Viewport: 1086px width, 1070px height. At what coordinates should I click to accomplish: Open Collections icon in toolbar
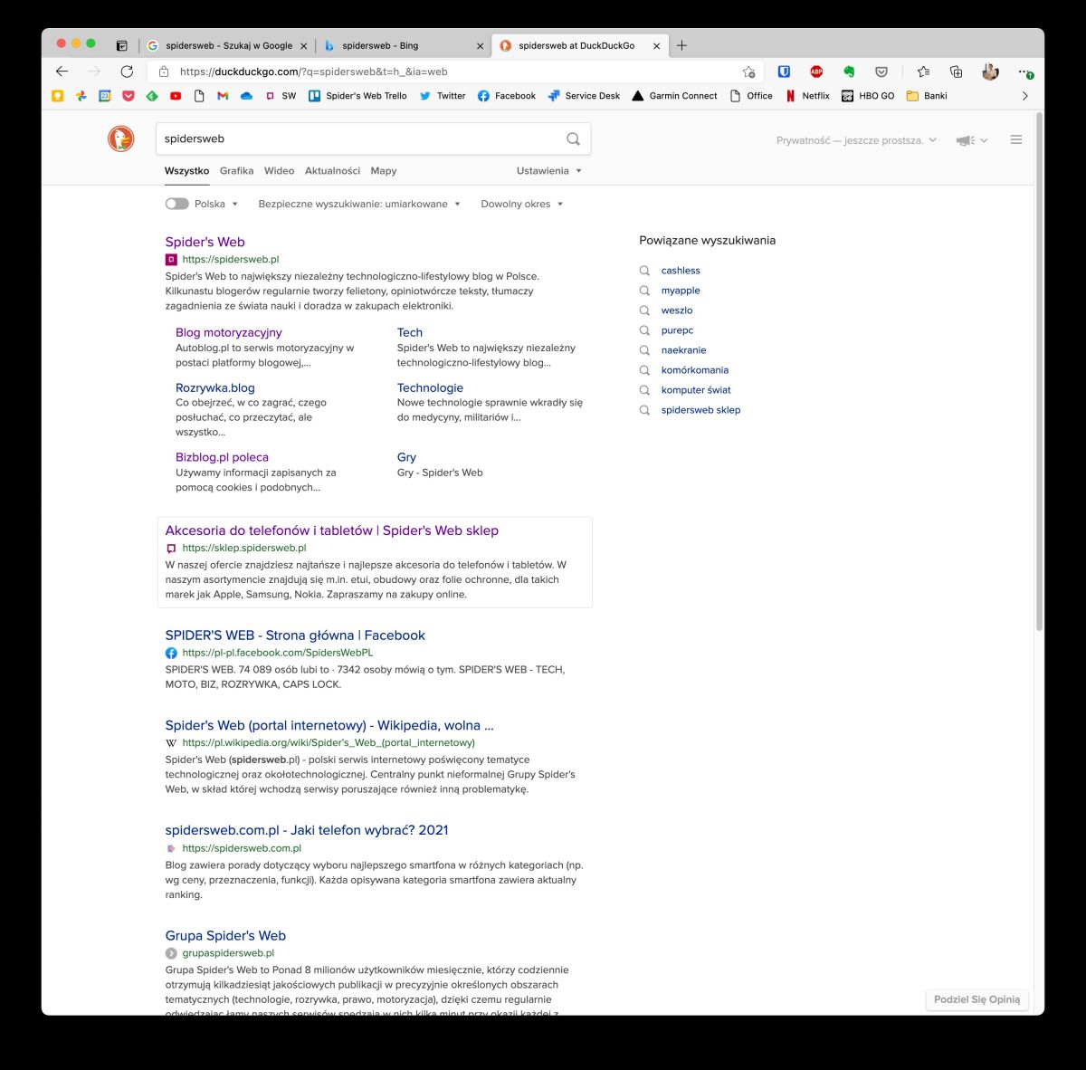pos(956,72)
